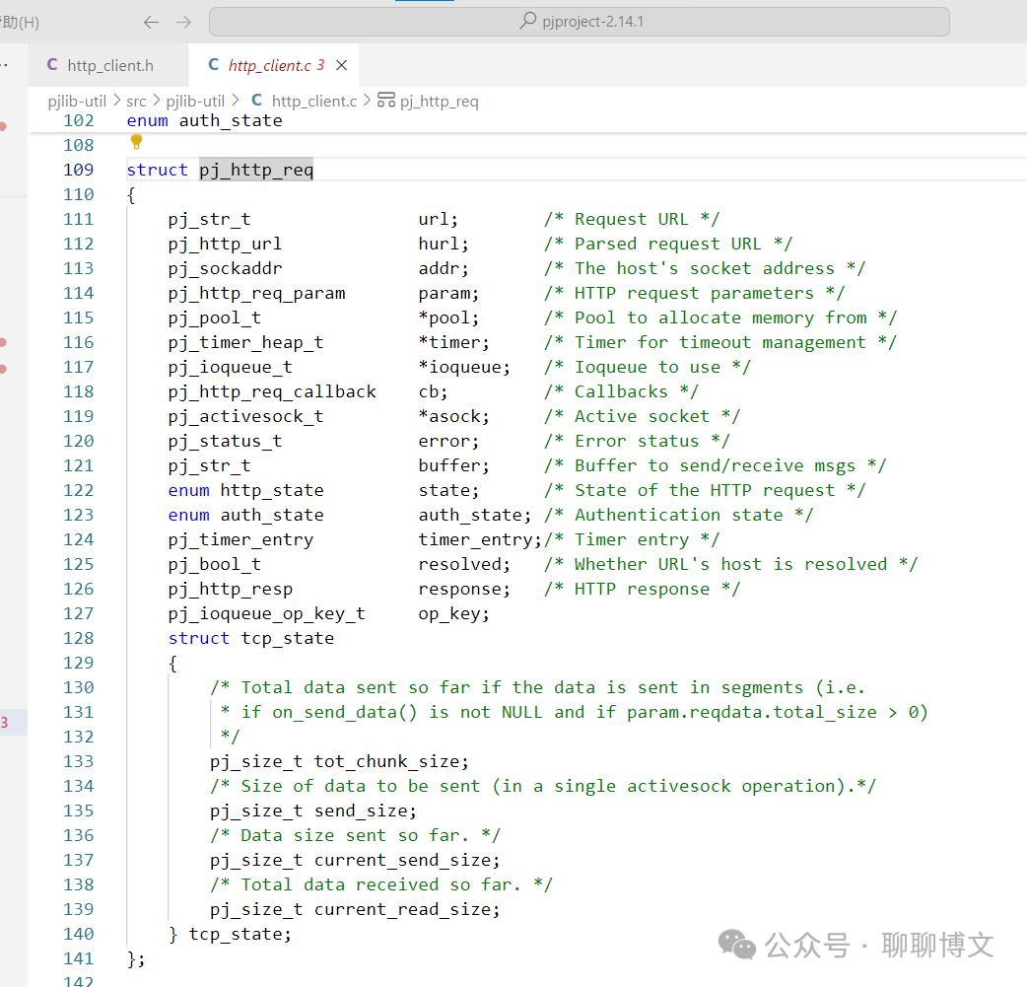
Task: Click the sticky scroll line enum auth_state
Action: (x=204, y=120)
